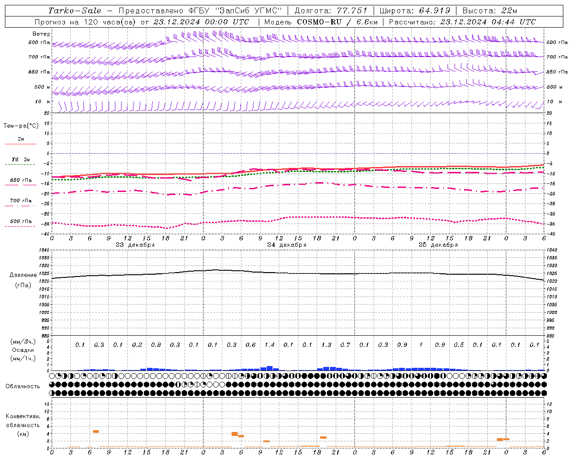Click the '24 декабря' date label
Image resolution: width=570 pixels, height=456 pixels.
(287, 245)
